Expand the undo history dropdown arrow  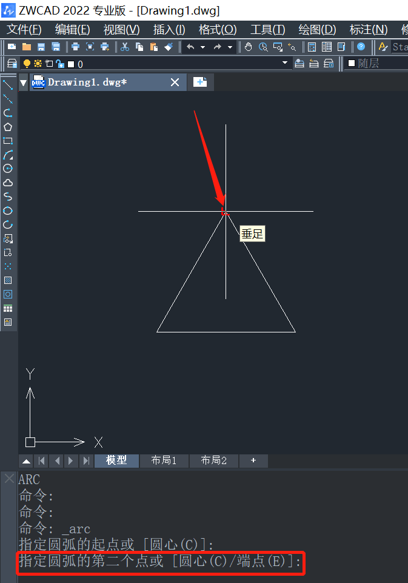[203, 47]
